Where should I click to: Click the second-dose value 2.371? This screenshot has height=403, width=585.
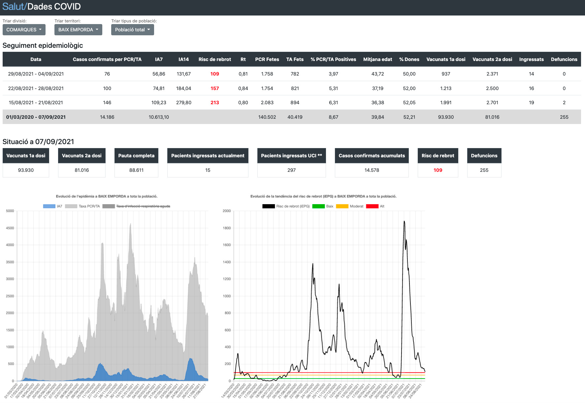[x=492, y=74]
